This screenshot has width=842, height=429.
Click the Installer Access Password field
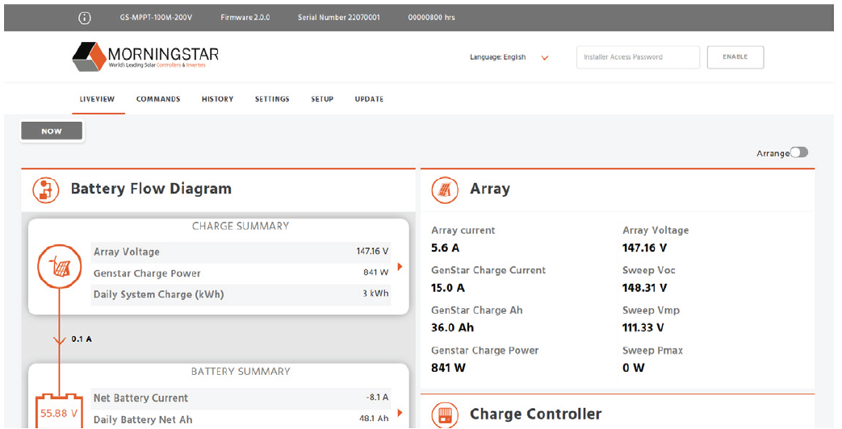click(x=638, y=57)
